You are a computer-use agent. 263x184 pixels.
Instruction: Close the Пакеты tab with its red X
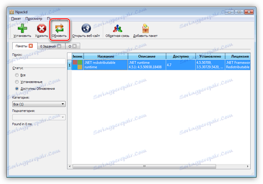click(31, 46)
